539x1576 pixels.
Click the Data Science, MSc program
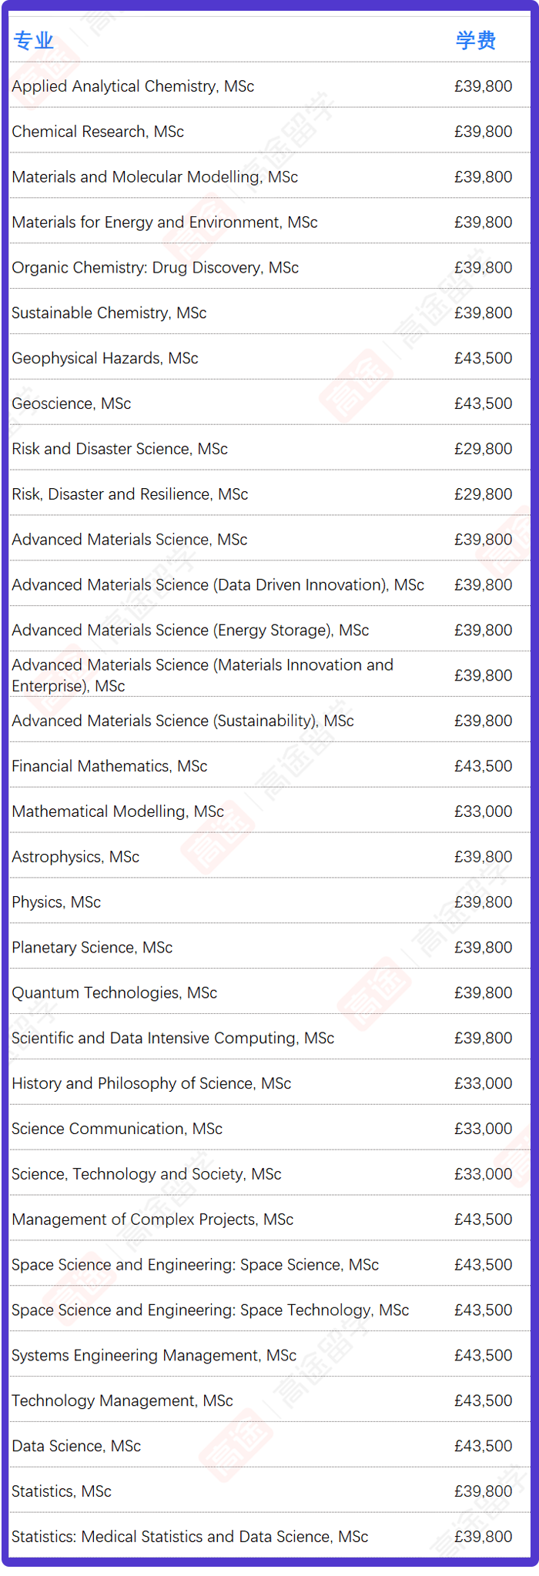pyautogui.click(x=76, y=1447)
